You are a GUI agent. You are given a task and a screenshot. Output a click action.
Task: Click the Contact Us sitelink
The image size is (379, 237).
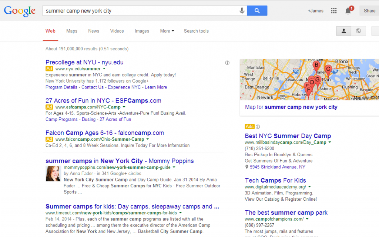pos(92,87)
